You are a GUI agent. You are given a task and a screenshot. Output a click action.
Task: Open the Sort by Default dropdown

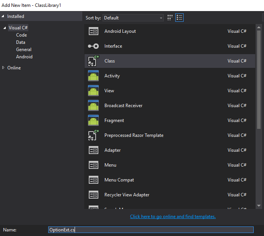[134, 18]
